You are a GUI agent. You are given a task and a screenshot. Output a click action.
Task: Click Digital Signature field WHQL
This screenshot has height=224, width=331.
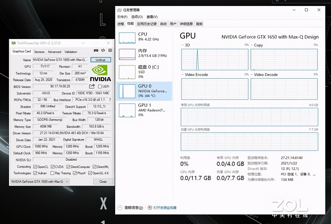(x=98, y=140)
